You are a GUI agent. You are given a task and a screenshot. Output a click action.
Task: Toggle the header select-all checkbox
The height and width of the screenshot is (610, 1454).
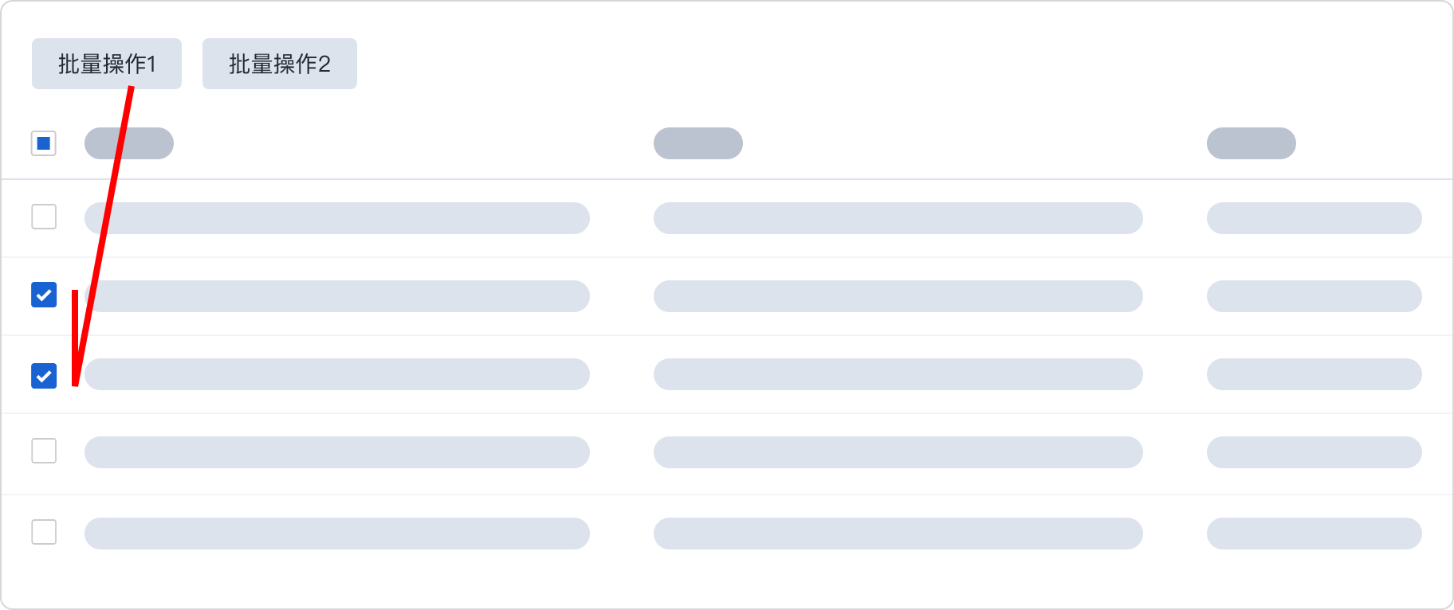pos(44,143)
